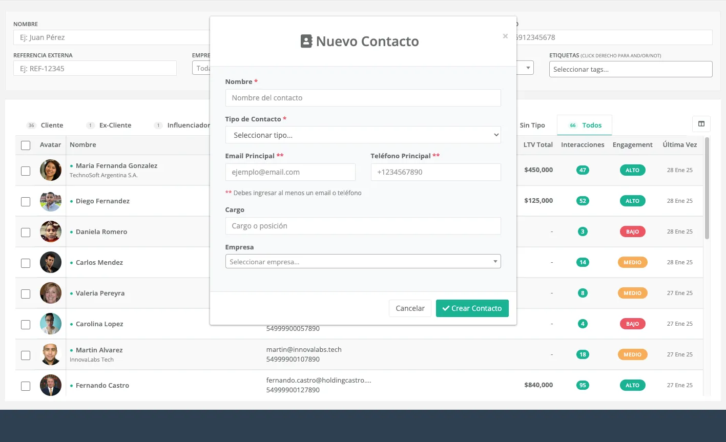Click the Cancelar button
This screenshot has width=726, height=442.
(x=410, y=308)
